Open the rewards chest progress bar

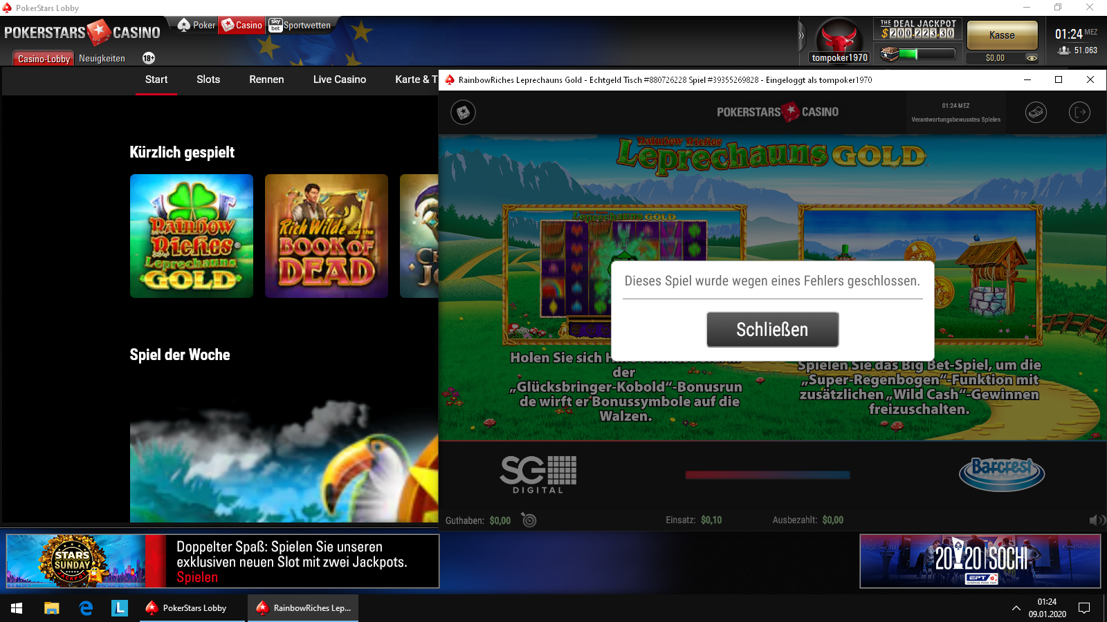point(918,53)
